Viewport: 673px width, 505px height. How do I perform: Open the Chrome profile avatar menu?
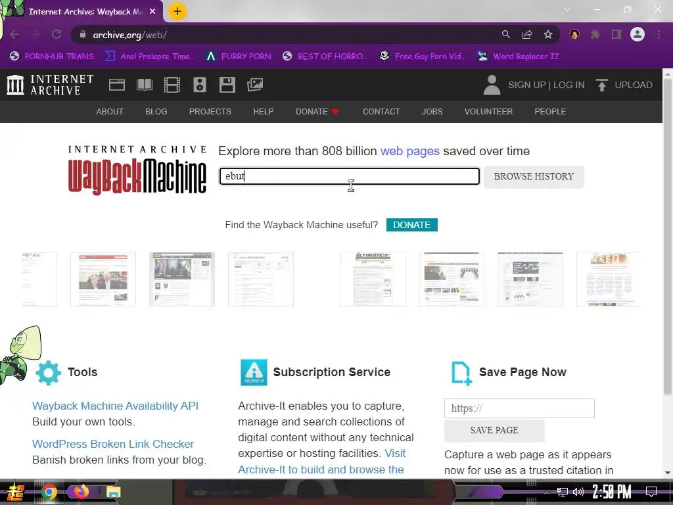pyautogui.click(x=638, y=34)
